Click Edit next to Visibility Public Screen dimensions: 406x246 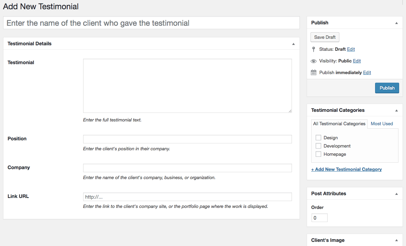click(357, 61)
